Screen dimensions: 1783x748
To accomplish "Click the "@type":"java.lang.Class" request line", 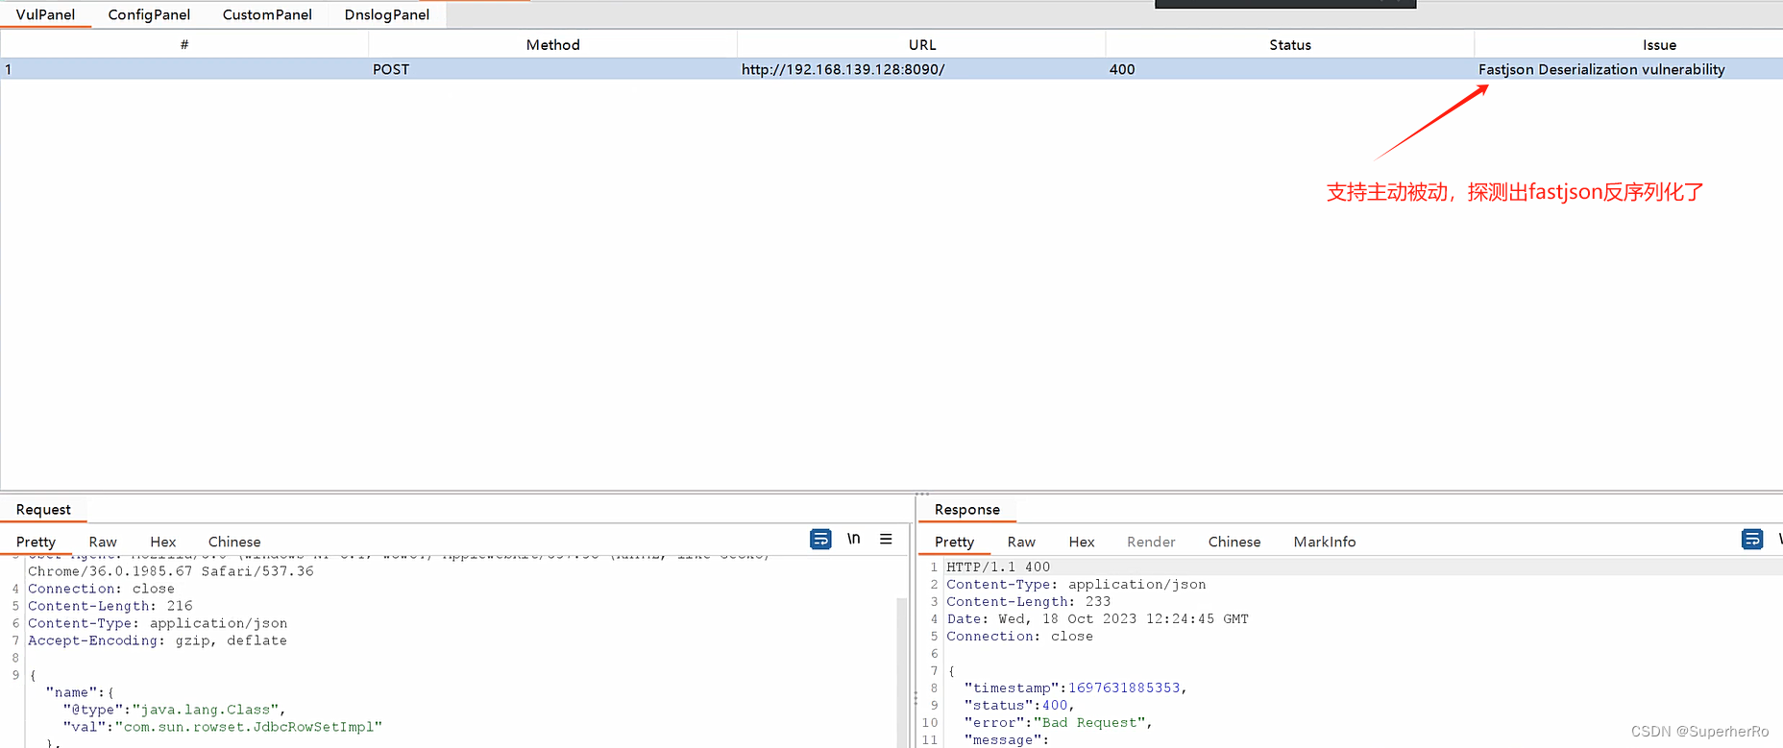I will pos(174,710).
